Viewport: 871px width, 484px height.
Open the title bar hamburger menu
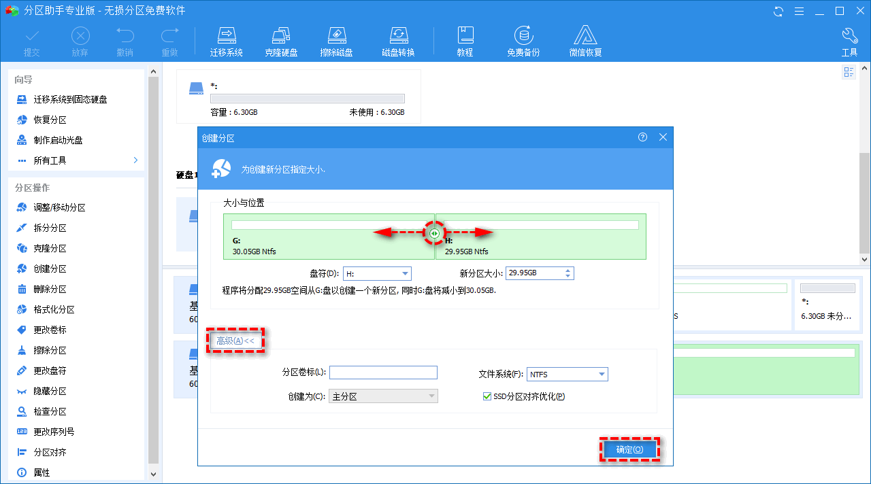pos(799,11)
